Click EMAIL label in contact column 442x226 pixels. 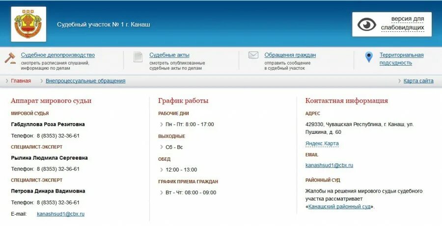312,155
